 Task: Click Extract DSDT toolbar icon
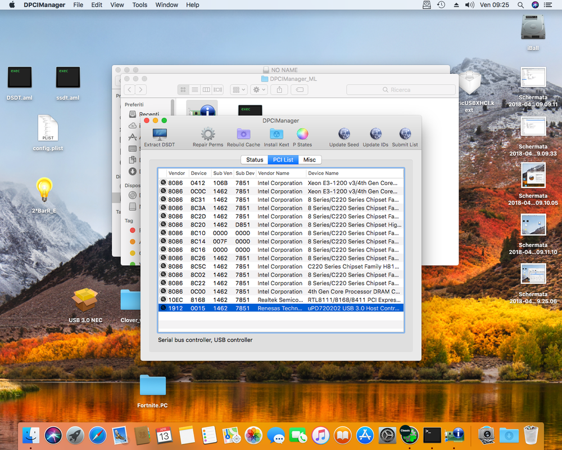click(x=160, y=137)
